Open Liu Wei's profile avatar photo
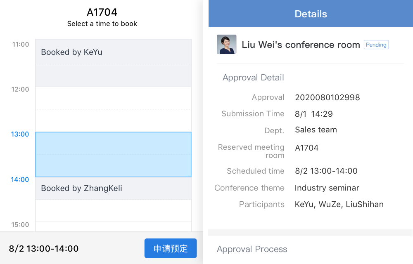413x264 pixels. tap(226, 44)
